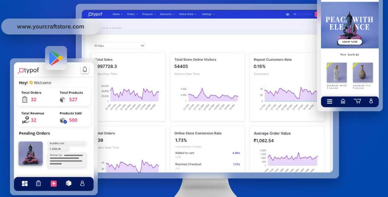Click the ₹1,062.54 average order value
Viewport: 388px width, 197px height.
point(264,141)
